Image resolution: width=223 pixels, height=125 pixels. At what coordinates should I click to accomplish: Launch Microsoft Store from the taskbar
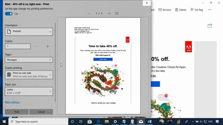tap(90, 122)
